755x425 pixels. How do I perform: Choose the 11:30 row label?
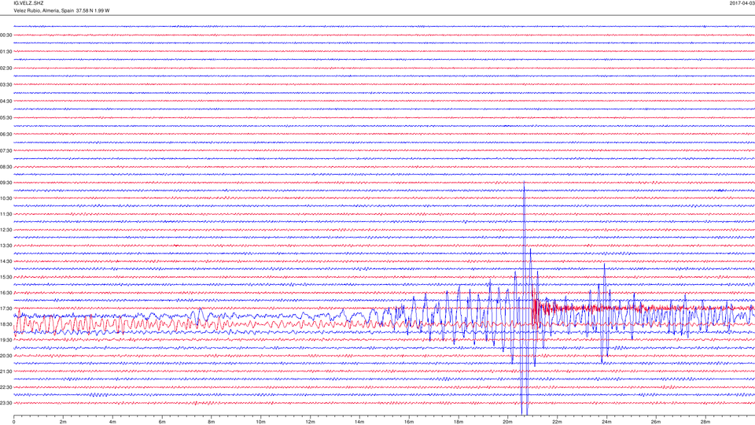6,214
